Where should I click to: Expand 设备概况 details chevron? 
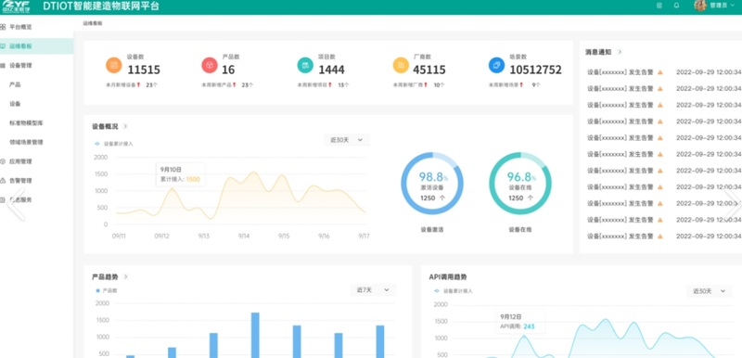[125, 126]
